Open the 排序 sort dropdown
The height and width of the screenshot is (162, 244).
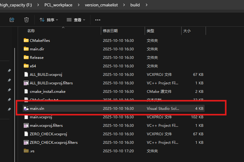point(49,20)
